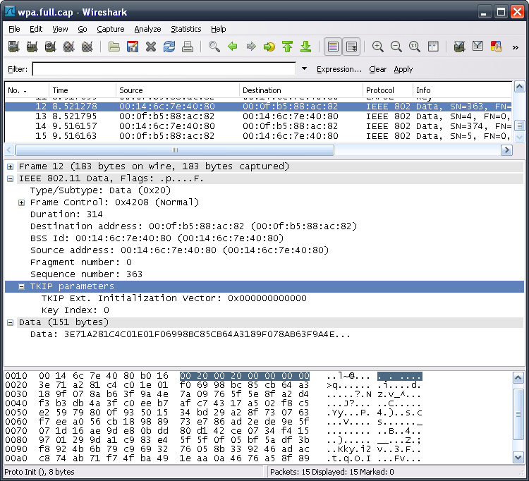Click packet list horizontal scrollbar thumb
The image size is (529, 481).
coord(175,150)
